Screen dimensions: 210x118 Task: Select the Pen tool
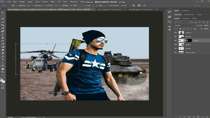point(3,56)
